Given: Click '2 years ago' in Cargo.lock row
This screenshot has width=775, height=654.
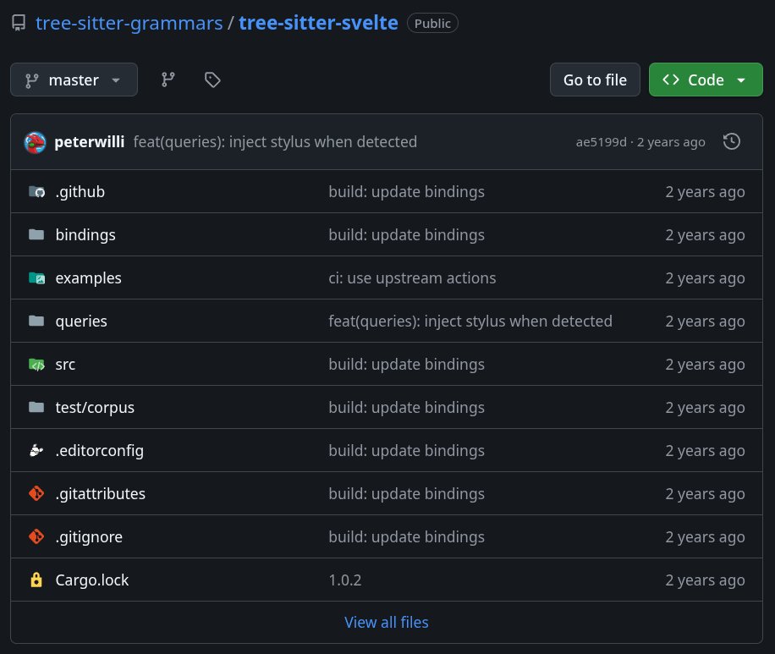Looking at the screenshot, I should pyautogui.click(x=705, y=580).
